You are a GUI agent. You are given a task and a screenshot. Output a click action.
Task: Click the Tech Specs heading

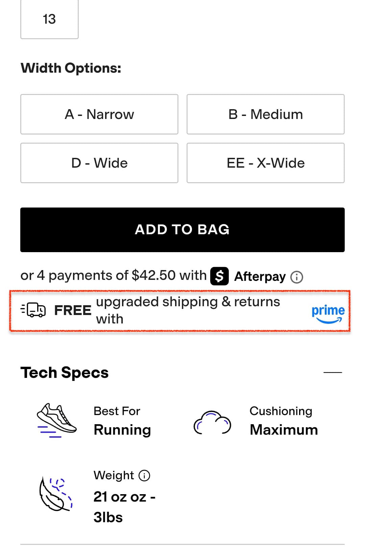pyautogui.click(x=65, y=372)
